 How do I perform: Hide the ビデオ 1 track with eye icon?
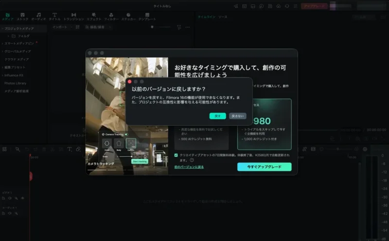[x=22, y=198]
